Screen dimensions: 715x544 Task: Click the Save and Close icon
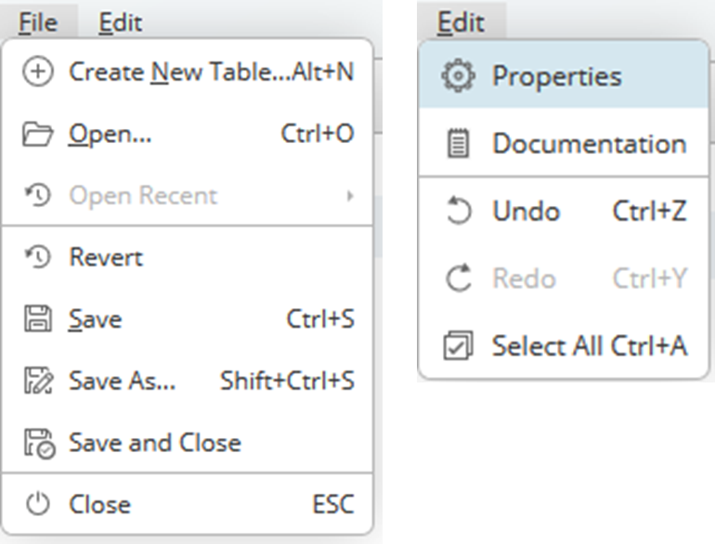(x=39, y=443)
